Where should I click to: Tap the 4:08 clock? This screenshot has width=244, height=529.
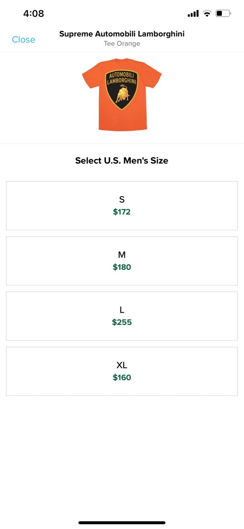(34, 14)
